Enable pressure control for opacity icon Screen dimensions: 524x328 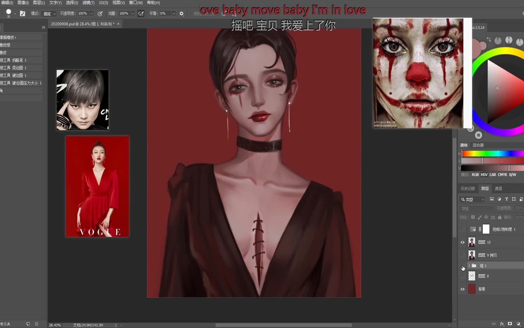(100, 13)
